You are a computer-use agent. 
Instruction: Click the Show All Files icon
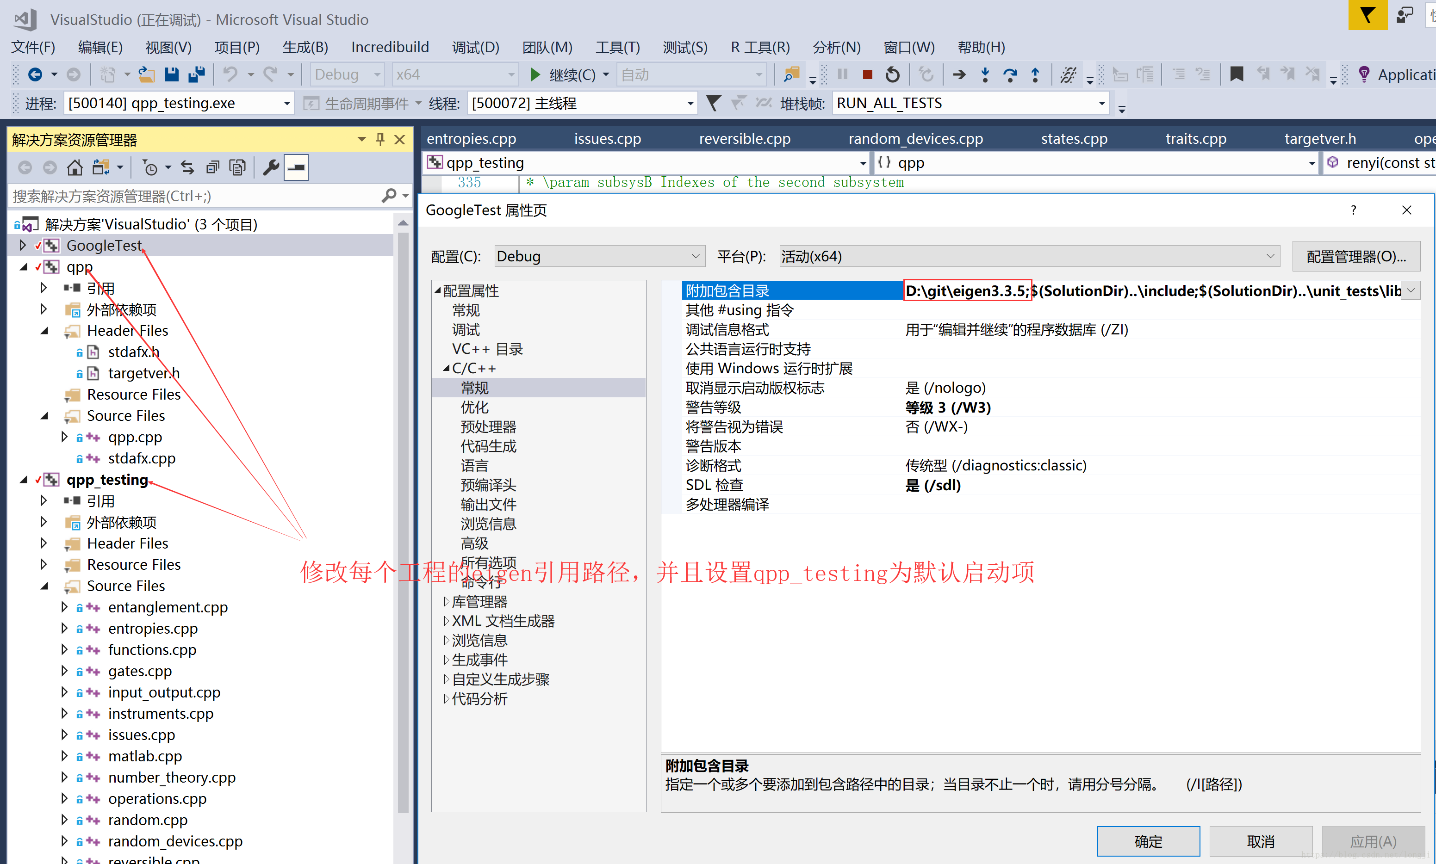(237, 168)
